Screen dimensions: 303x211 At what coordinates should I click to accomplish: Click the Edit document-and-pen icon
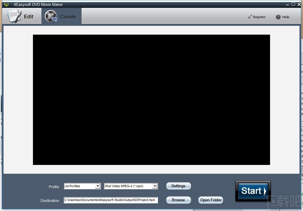click(14, 16)
